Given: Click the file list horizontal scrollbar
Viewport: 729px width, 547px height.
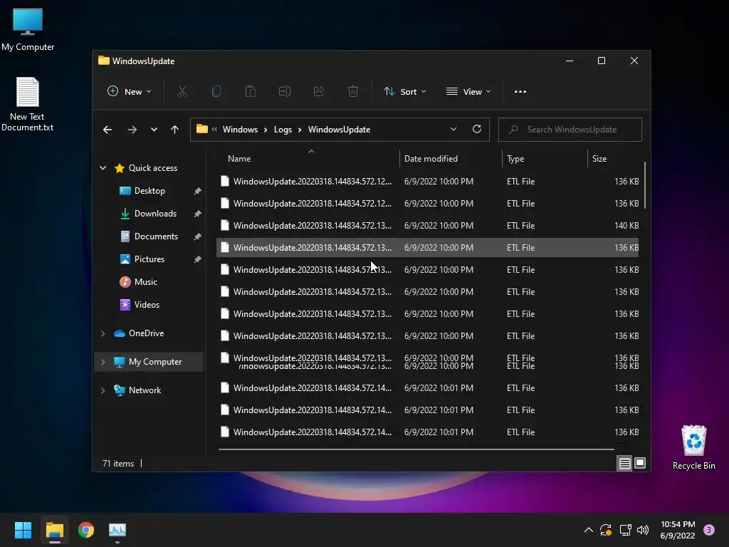Looking at the screenshot, I should (x=416, y=449).
